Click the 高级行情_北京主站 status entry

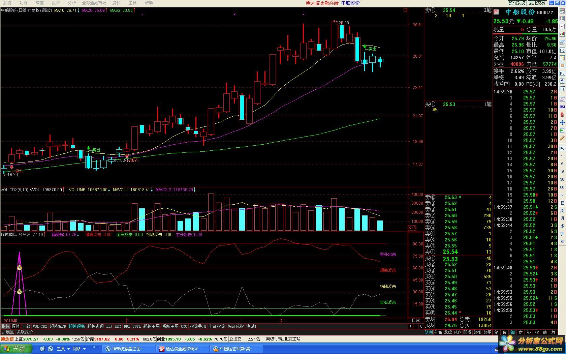tap(283, 339)
